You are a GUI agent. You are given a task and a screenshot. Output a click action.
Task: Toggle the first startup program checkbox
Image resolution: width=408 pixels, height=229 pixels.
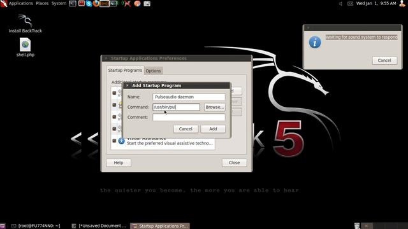tap(114, 93)
